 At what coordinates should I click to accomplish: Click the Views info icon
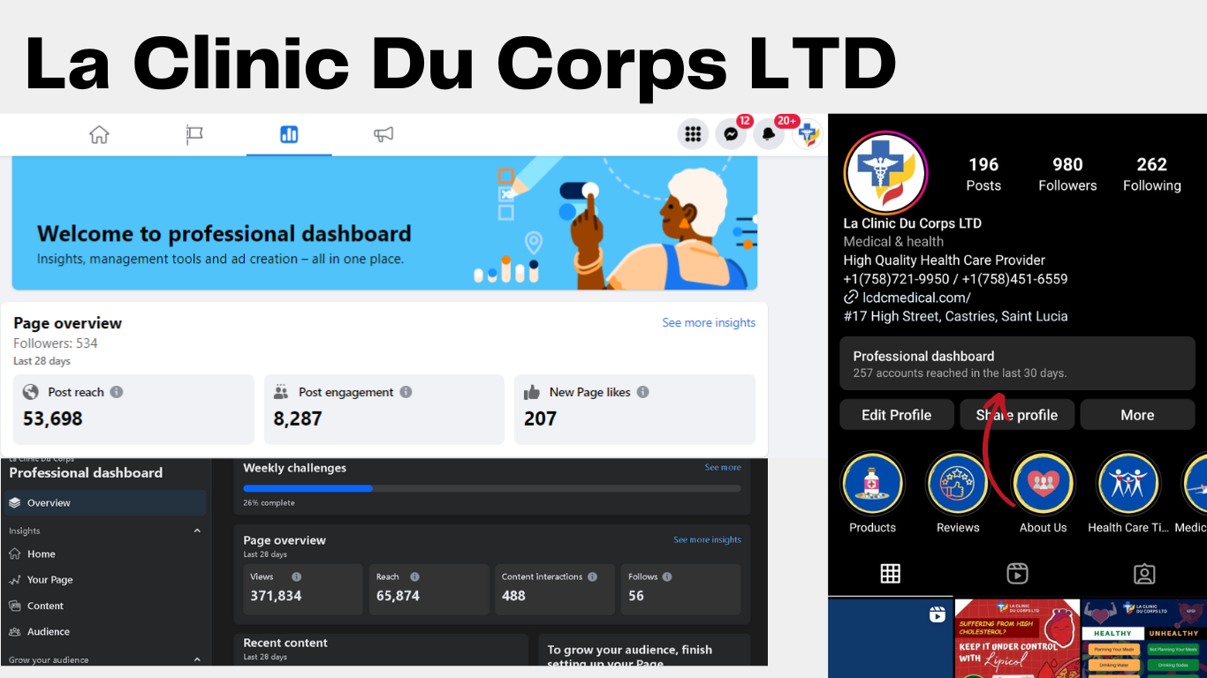pyautogui.click(x=297, y=576)
